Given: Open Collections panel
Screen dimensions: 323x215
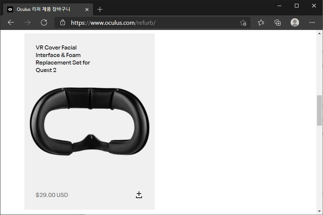Looking at the screenshot, I should (278, 23).
